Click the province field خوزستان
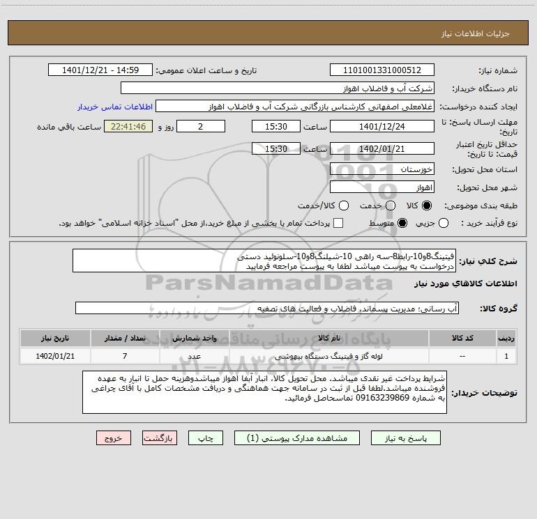537x519 pixels. pos(382,169)
